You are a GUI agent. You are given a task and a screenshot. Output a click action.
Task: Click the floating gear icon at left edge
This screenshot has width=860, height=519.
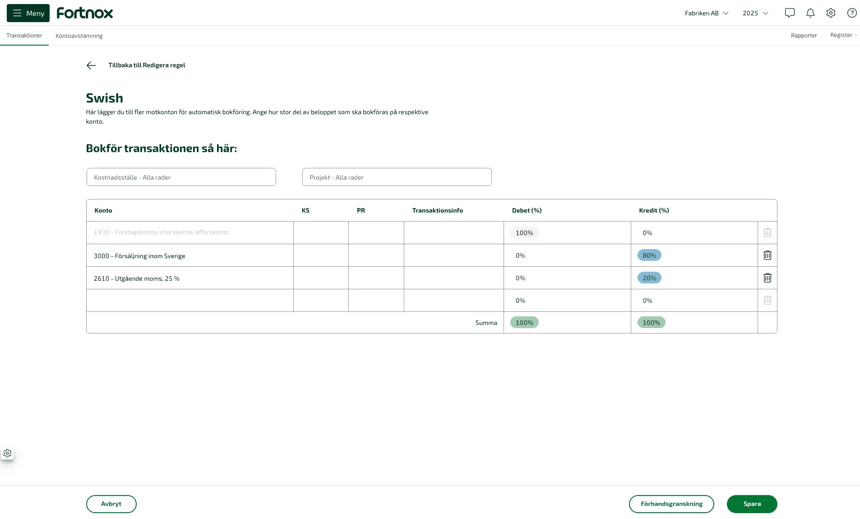(8, 453)
